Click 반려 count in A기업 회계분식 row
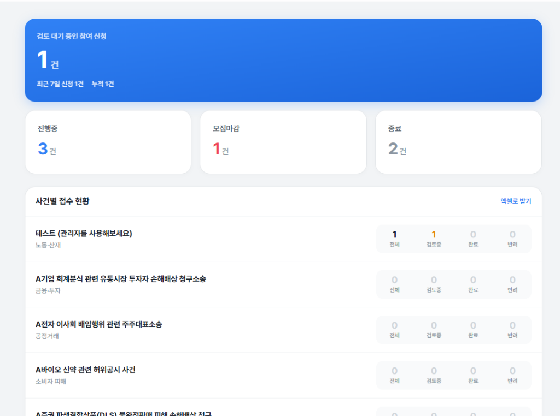 pos(512,284)
